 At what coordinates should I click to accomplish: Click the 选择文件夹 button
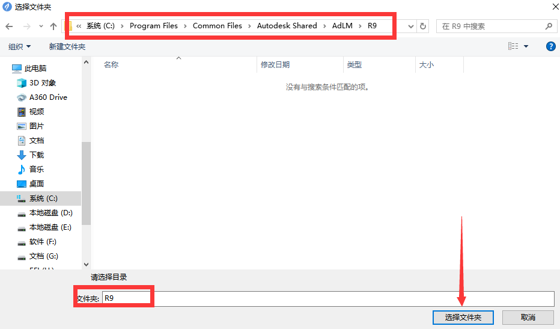pos(463,317)
